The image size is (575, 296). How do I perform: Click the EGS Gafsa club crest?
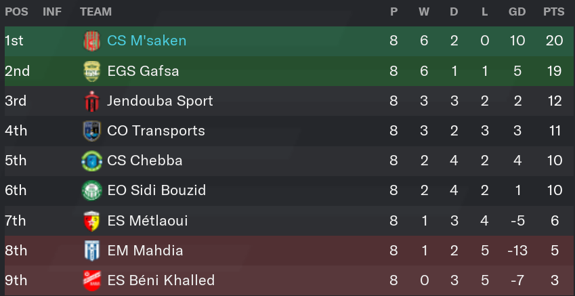pos(91,71)
